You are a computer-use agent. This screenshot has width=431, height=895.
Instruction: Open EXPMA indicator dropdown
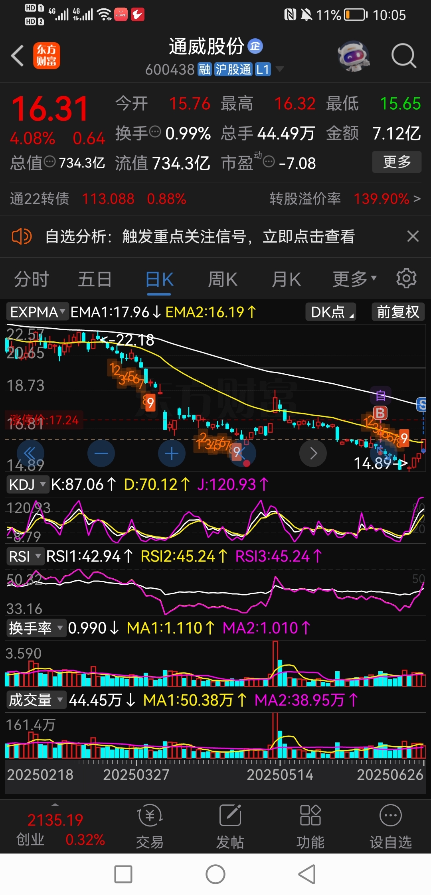38,312
